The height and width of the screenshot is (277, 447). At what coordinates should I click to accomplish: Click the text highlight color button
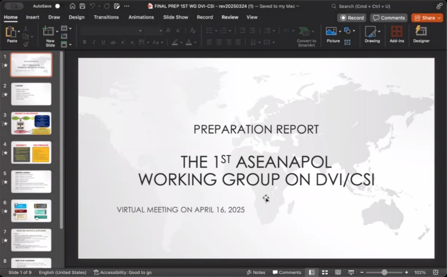click(175, 43)
